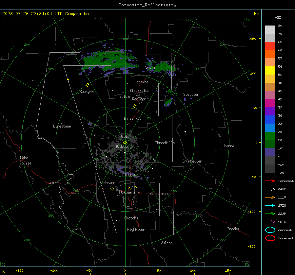Click the green radar echo southwest of Stettler

click(x=168, y=102)
